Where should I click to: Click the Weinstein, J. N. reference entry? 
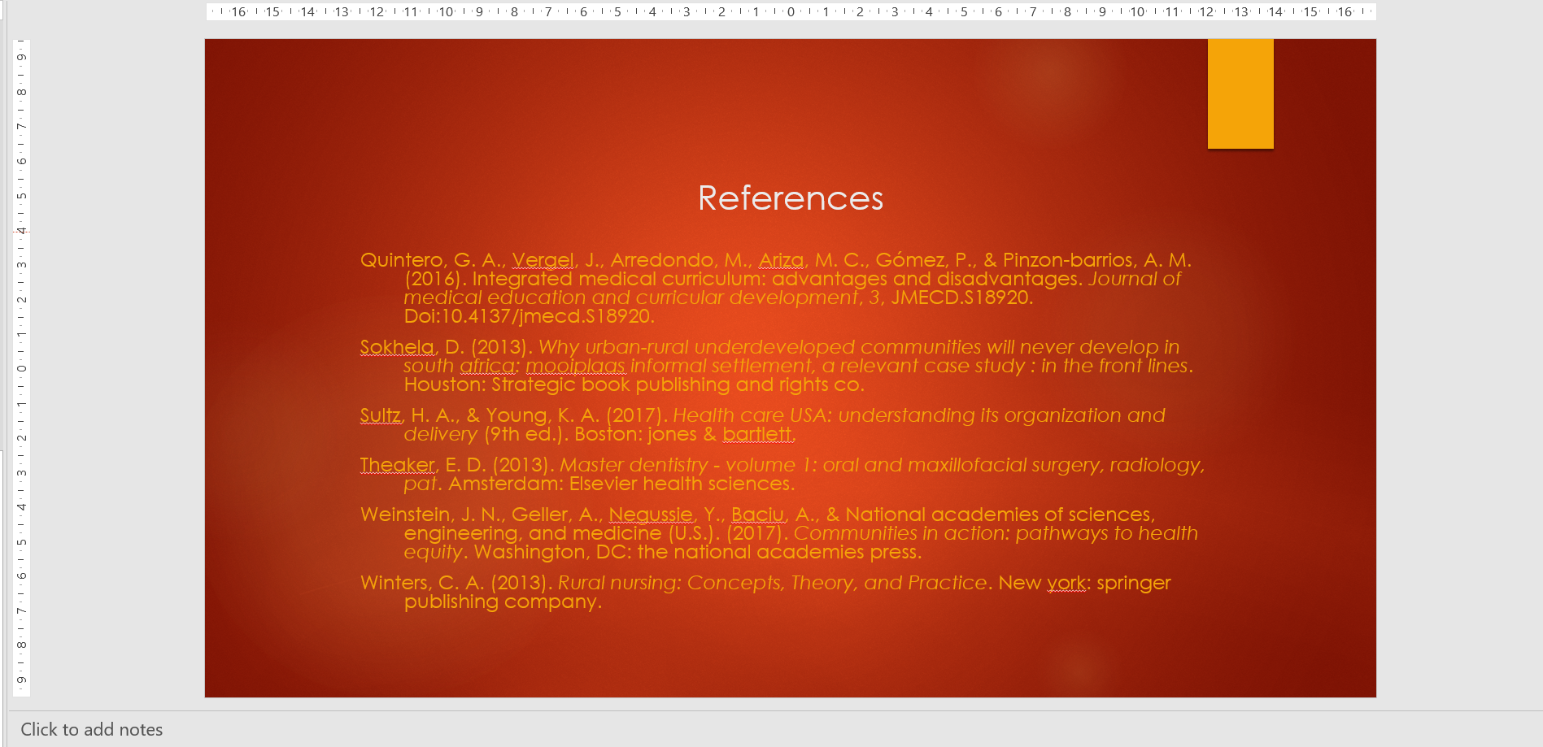tap(779, 533)
